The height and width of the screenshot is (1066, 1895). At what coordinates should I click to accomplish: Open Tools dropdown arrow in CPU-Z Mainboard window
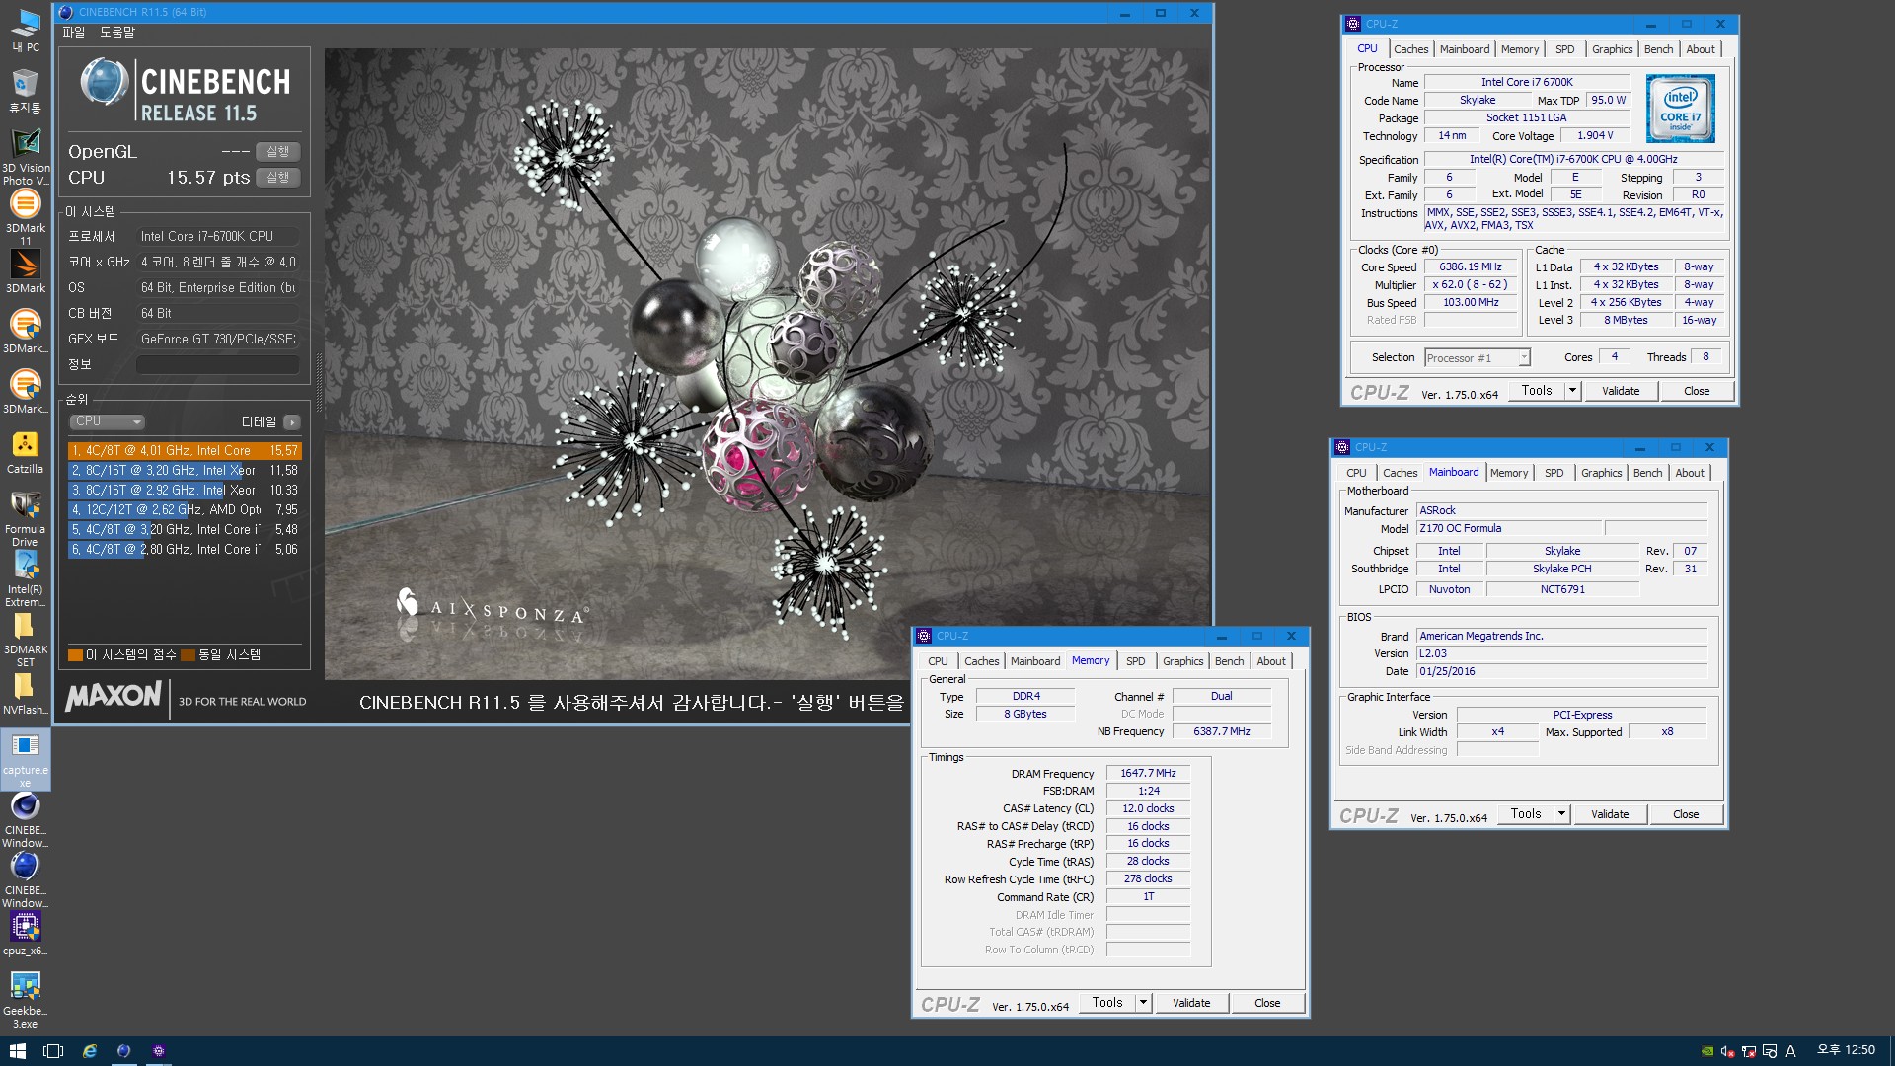pos(1561,814)
